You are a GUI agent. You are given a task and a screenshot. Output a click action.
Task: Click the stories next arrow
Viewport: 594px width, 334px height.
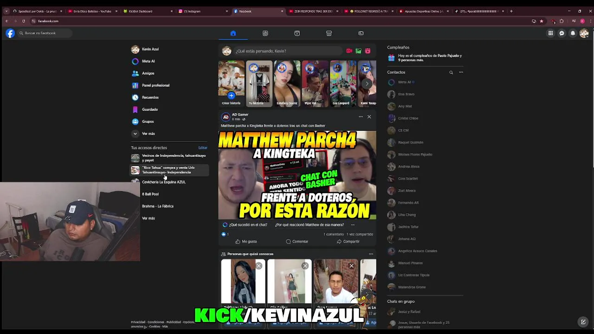[367, 83]
